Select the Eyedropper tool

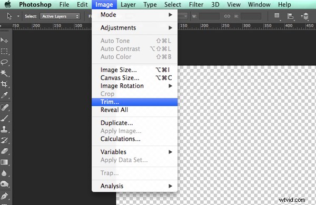pos(4,95)
